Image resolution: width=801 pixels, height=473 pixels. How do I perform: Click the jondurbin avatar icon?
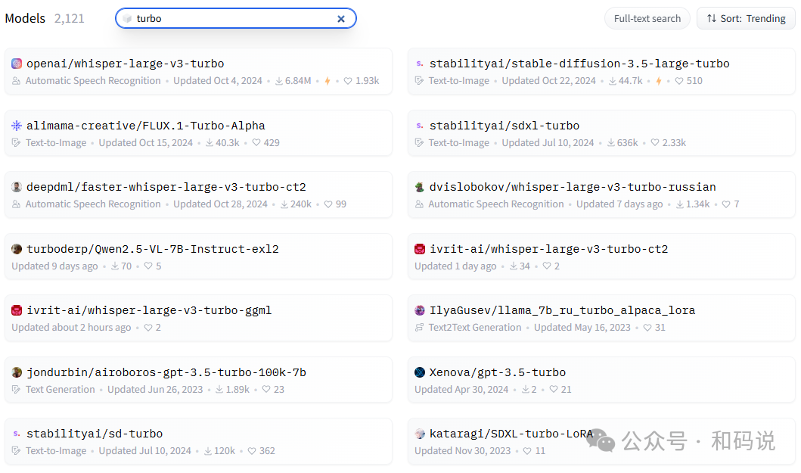(x=17, y=372)
